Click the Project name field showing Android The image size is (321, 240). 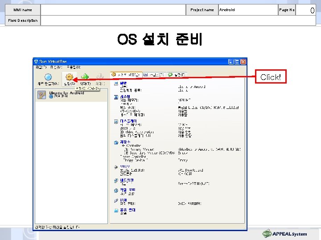(248, 10)
